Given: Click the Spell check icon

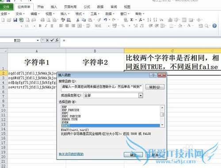Looking at the screenshot, I should (x=63, y=20).
